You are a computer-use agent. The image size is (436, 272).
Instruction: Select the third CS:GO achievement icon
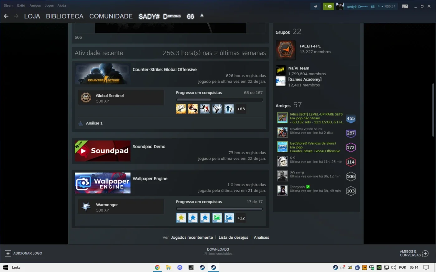[205, 109]
